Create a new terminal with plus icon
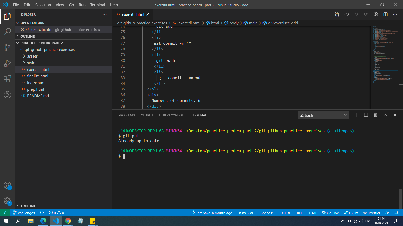Screen dimensions: 403x226 point(356,115)
